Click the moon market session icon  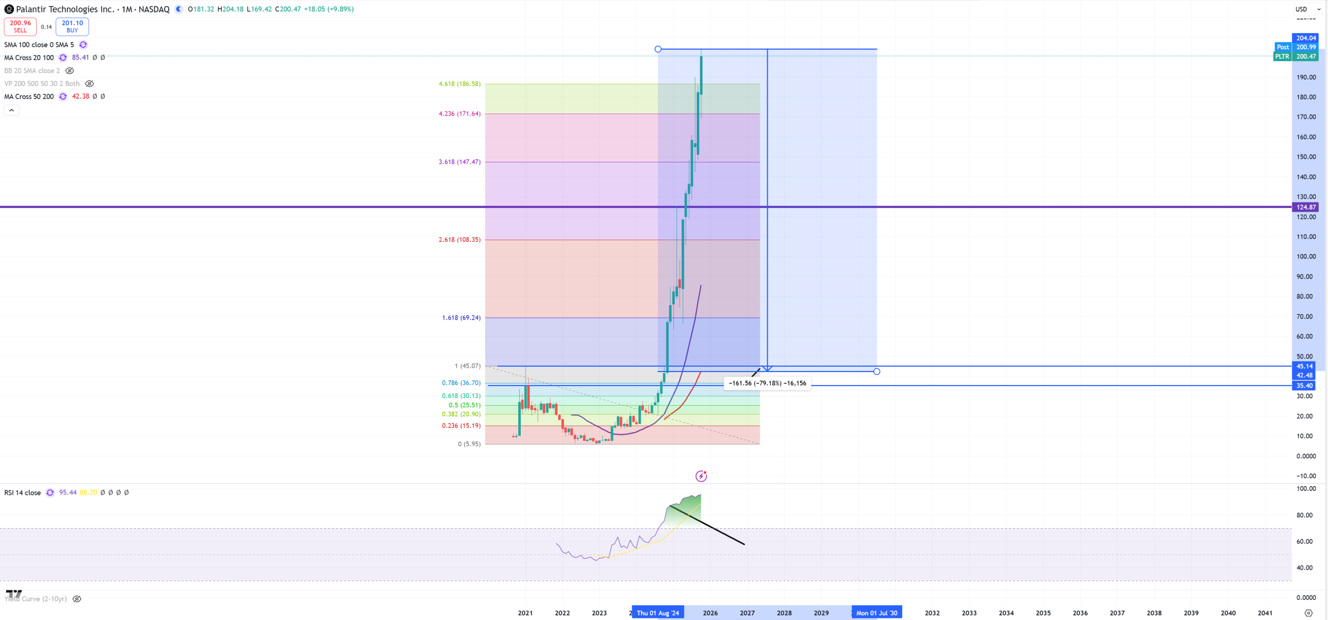[179, 9]
